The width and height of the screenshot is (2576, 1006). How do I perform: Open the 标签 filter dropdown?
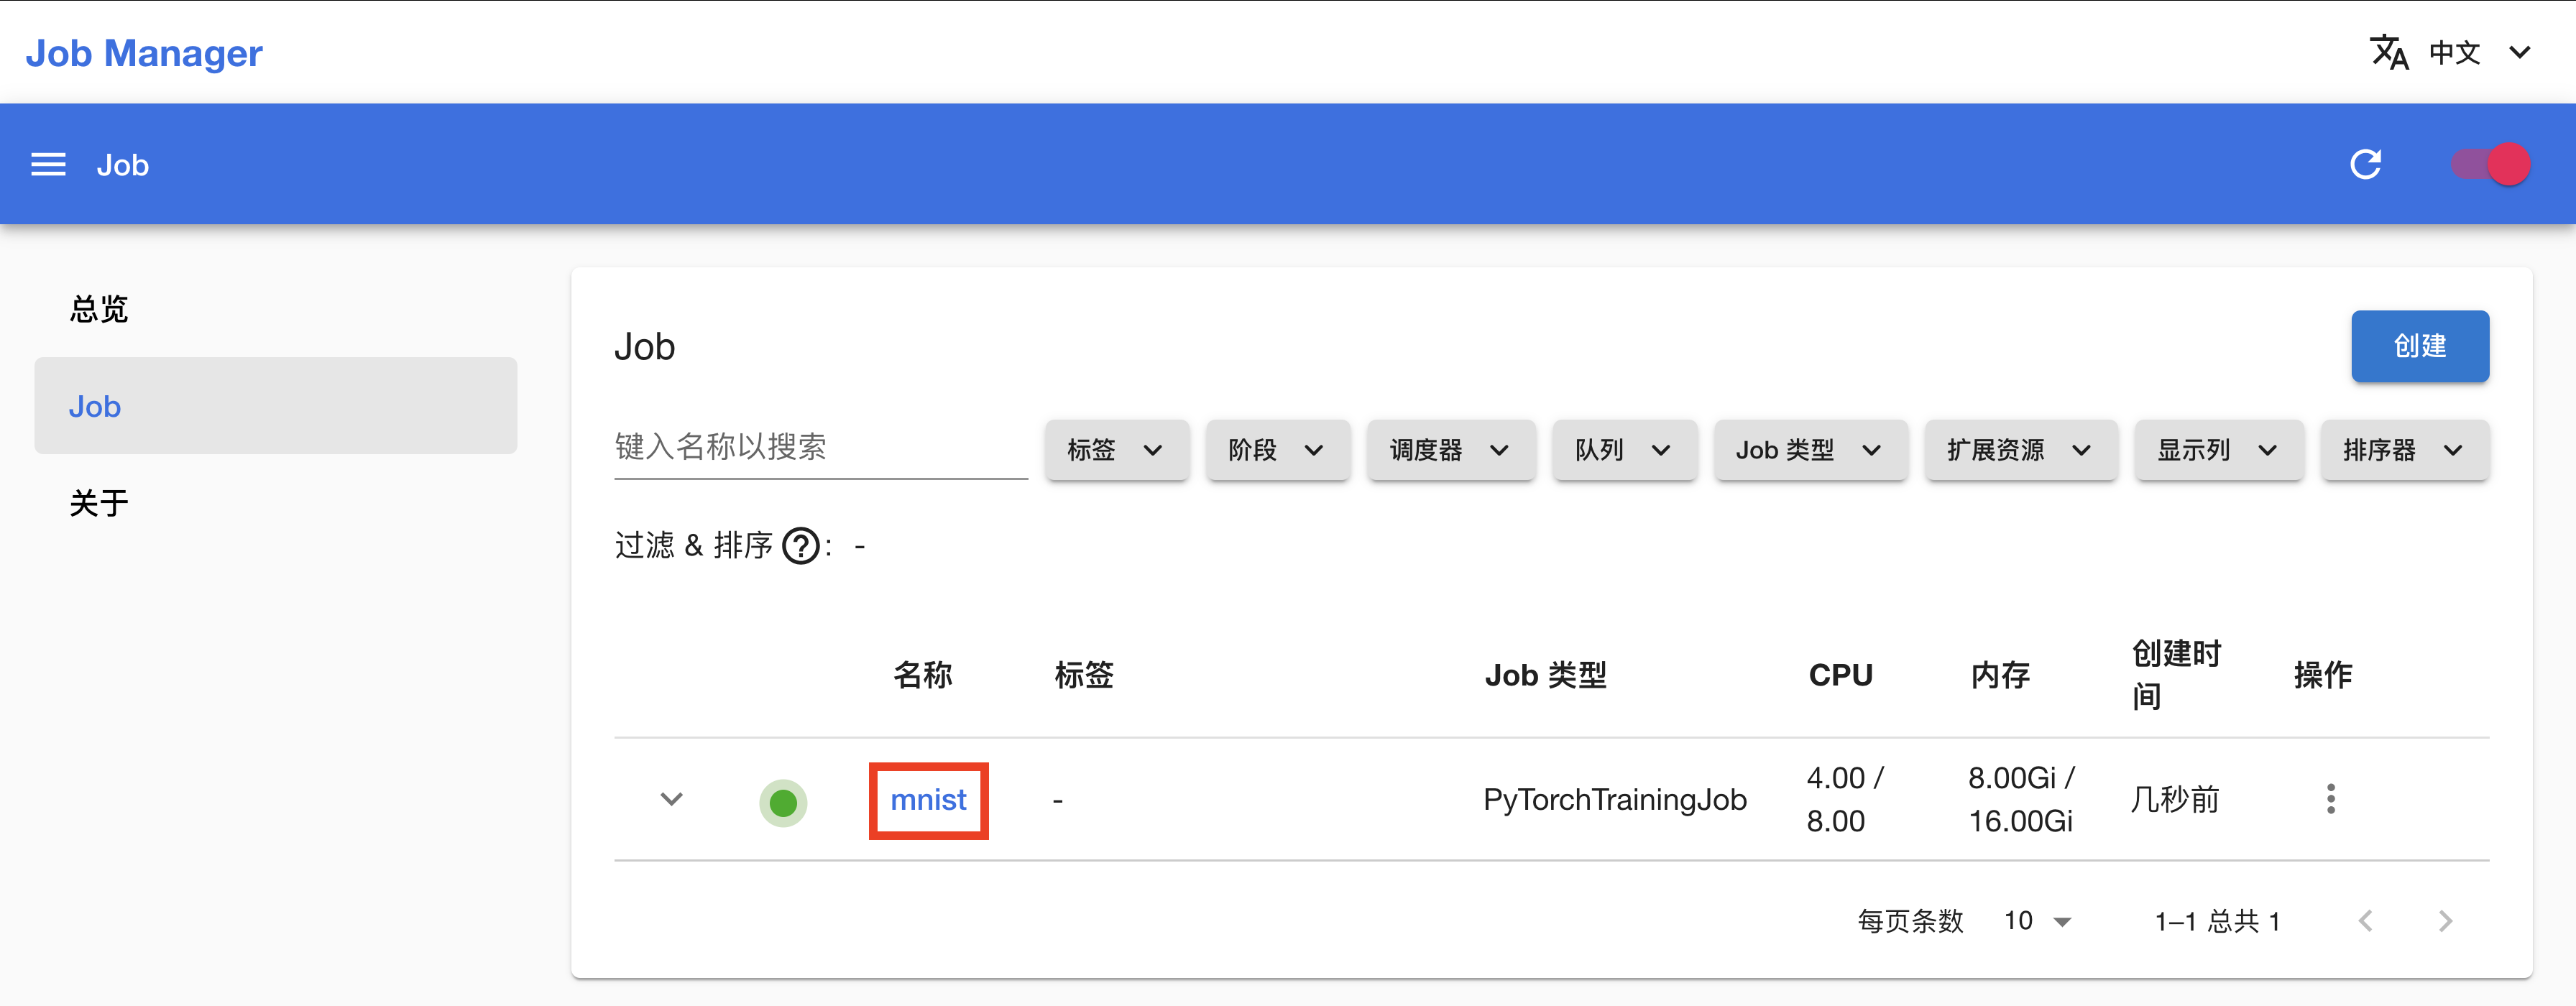(1116, 450)
